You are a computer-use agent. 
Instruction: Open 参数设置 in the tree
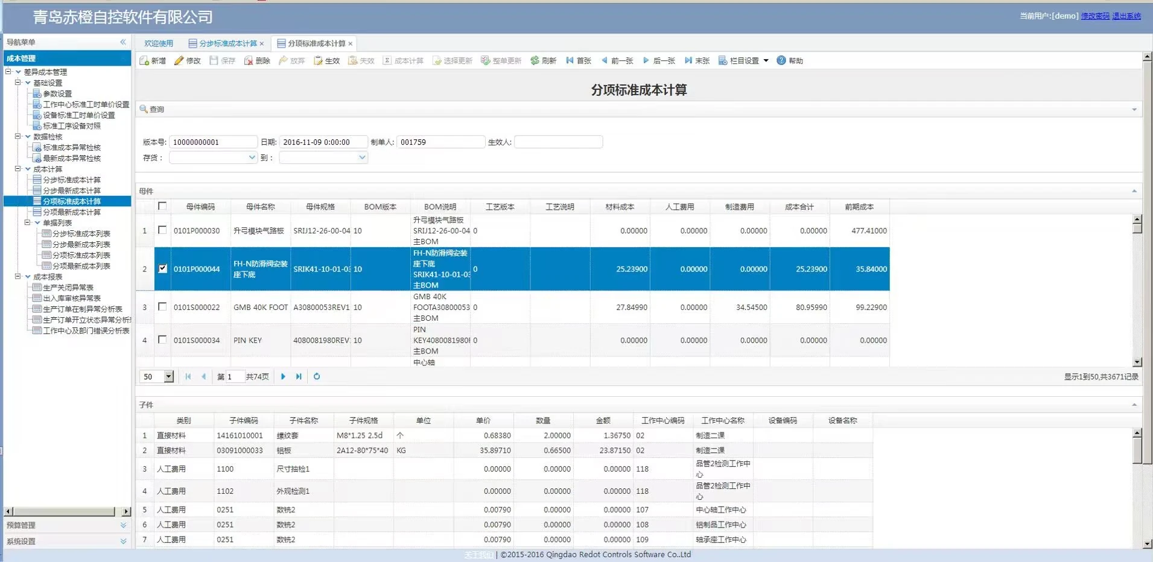point(57,93)
